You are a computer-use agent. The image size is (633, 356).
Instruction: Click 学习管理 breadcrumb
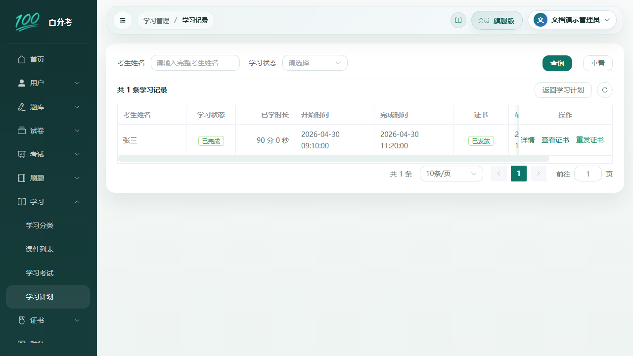coord(156,20)
